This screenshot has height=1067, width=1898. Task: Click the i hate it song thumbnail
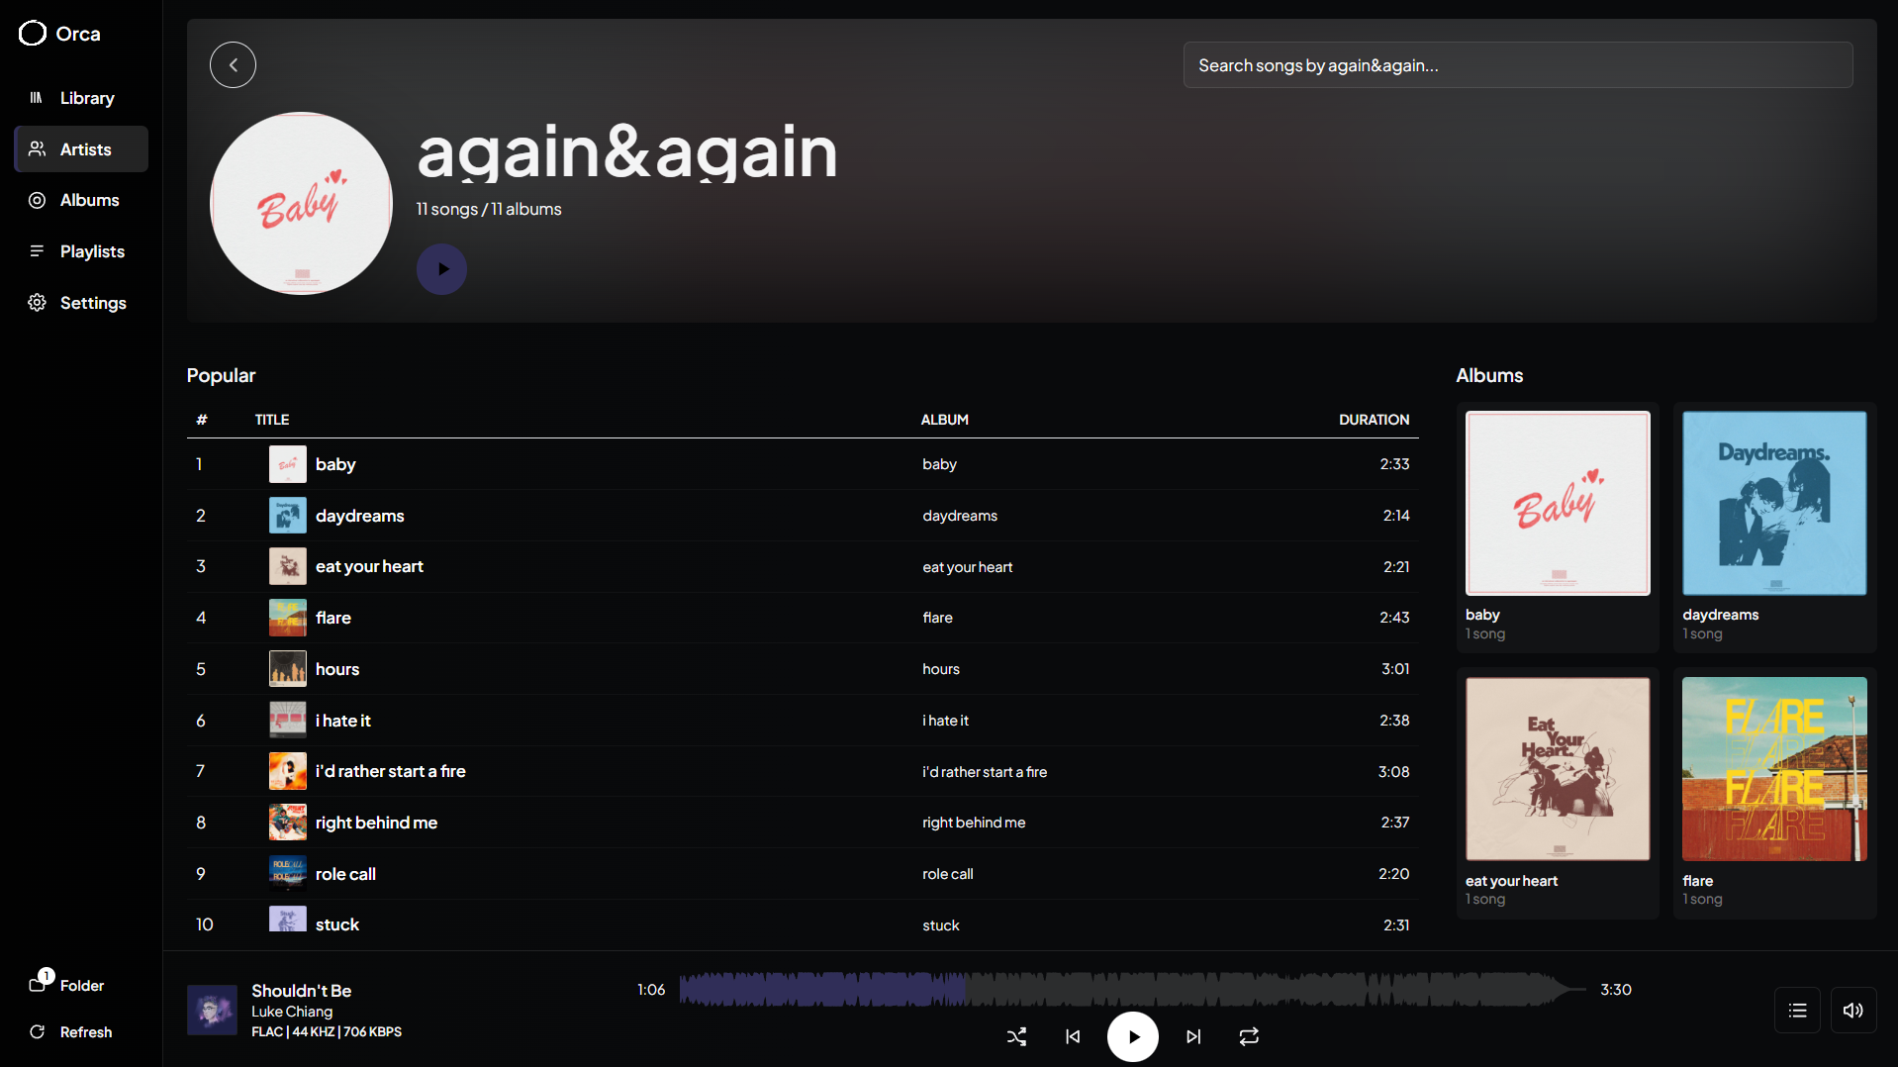point(288,721)
